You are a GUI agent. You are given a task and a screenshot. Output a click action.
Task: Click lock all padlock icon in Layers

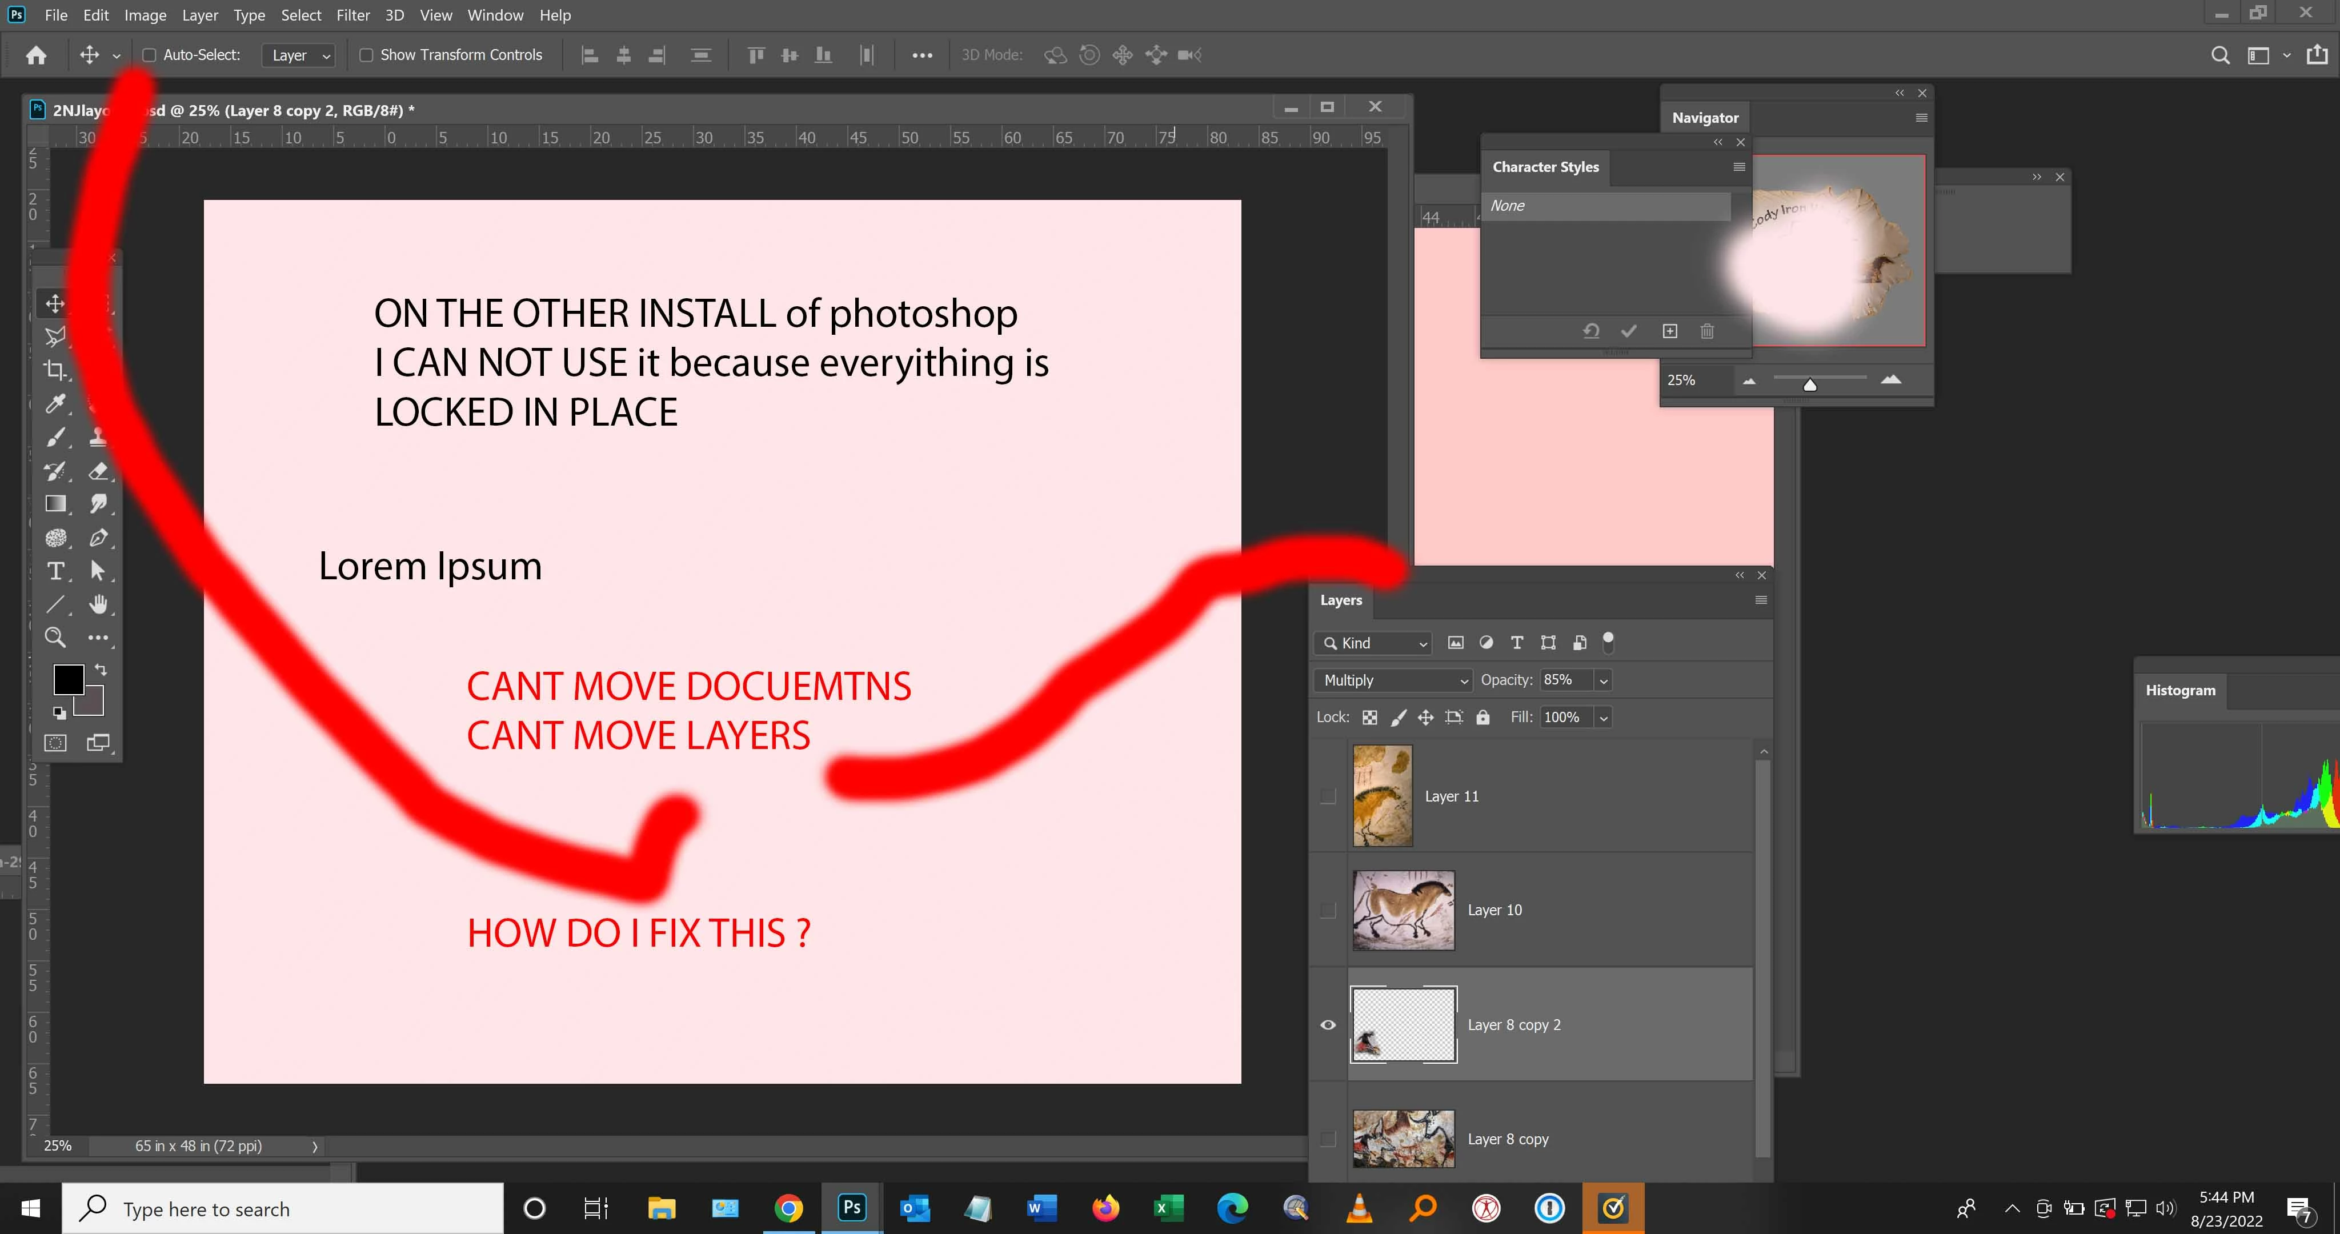pos(1482,717)
